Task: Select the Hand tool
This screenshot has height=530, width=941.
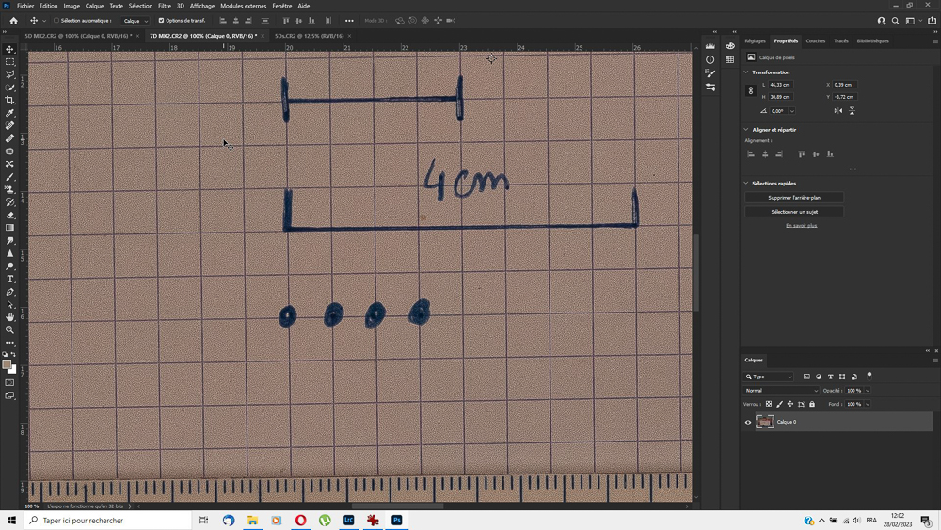Action: click(x=9, y=317)
